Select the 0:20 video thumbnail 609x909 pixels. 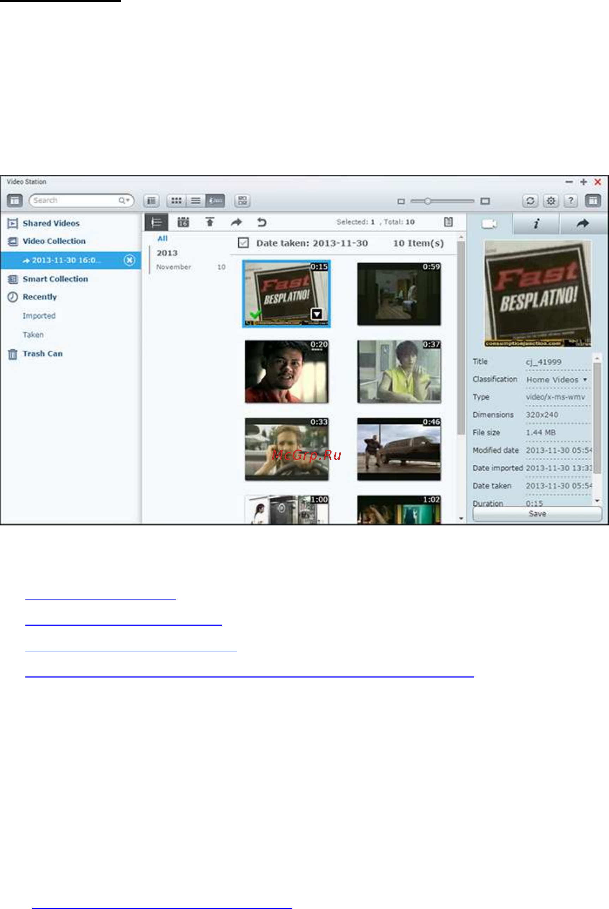click(x=286, y=372)
